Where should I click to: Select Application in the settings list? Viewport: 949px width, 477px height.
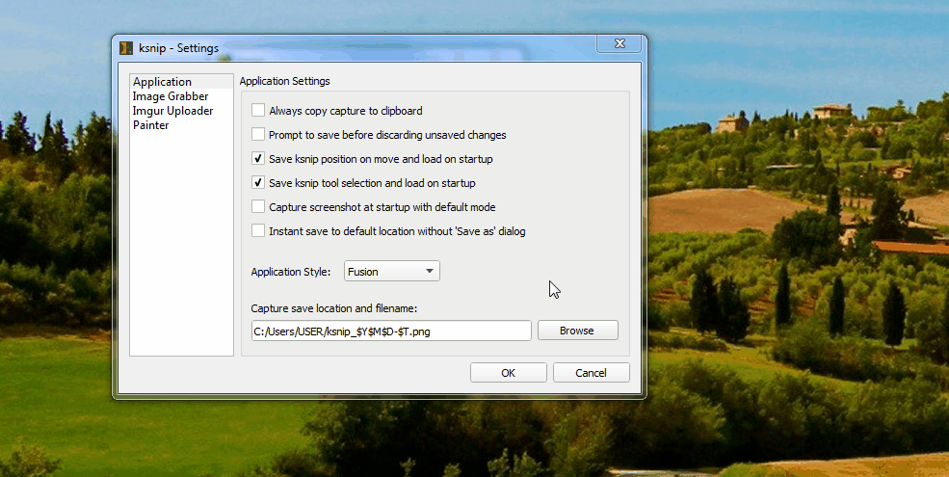181,82
